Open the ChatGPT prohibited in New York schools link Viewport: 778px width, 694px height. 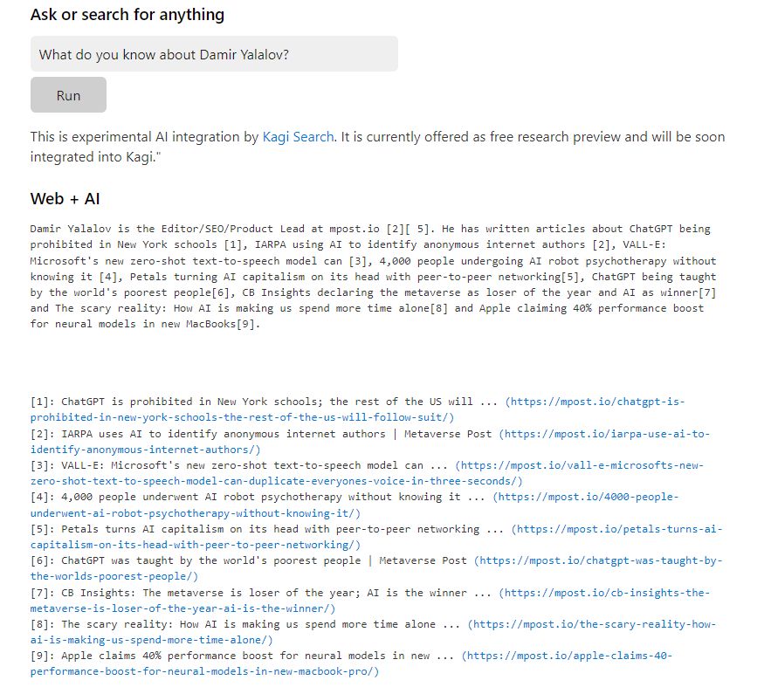coord(357,409)
